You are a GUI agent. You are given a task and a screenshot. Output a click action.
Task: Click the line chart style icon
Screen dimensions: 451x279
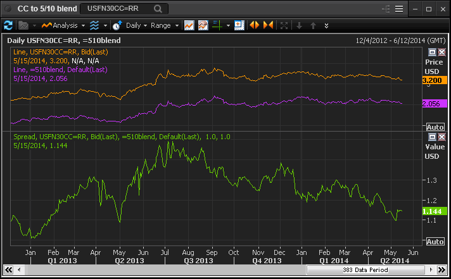[189, 25]
